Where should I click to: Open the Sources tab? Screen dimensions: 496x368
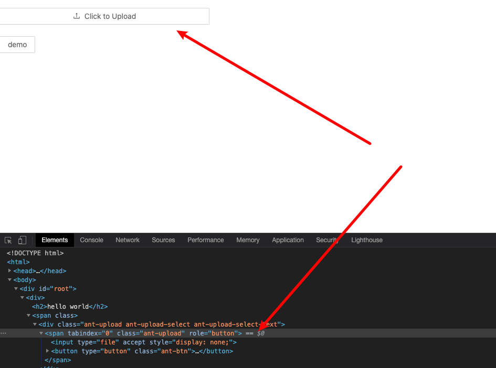[163, 240]
